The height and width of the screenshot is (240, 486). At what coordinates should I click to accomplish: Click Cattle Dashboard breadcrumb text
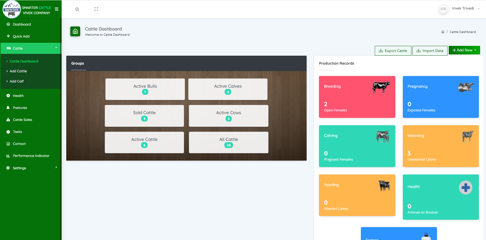463,32
